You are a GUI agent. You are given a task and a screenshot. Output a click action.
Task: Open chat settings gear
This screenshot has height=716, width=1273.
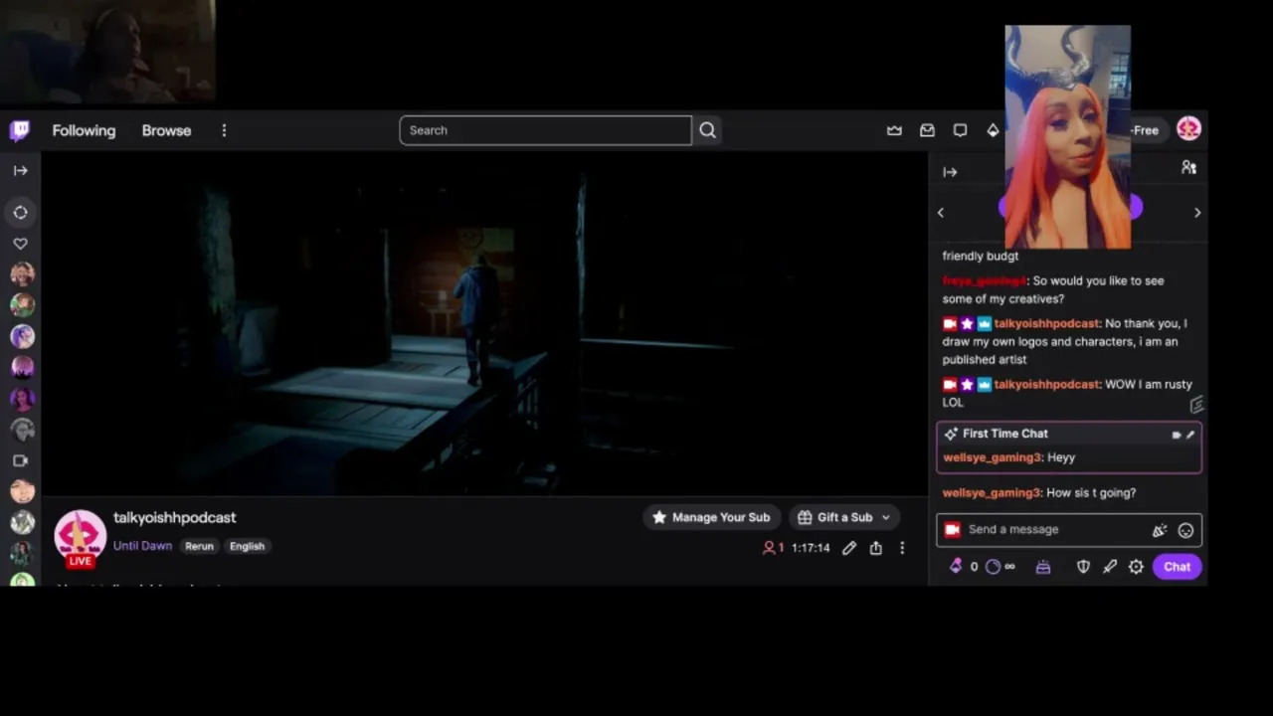pos(1136,567)
